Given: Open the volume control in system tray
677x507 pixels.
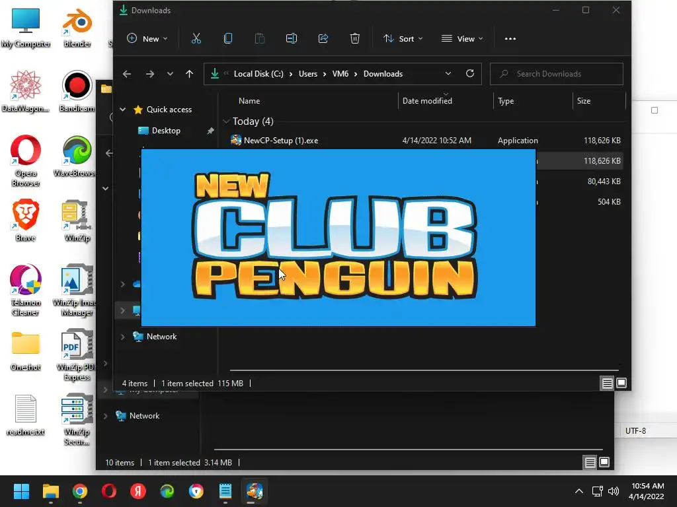Looking at the screenshot, I should 614,491.
